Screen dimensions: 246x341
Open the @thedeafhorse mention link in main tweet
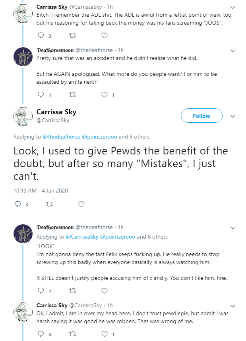[61, 137]
